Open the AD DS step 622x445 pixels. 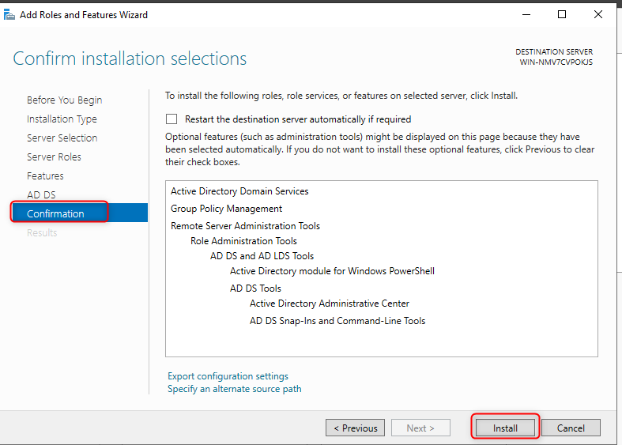pyautogui.click(x=41, y=194)
